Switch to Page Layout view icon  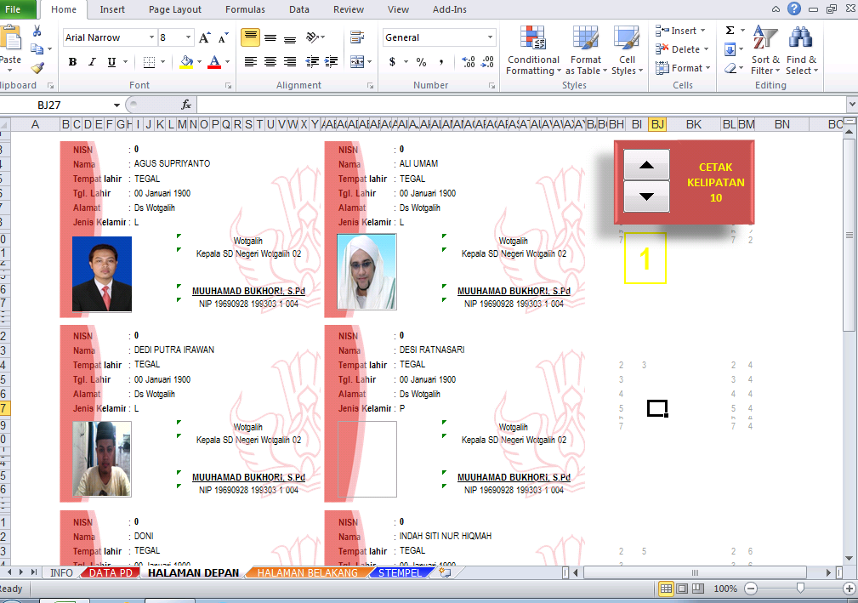pos(682,589)
